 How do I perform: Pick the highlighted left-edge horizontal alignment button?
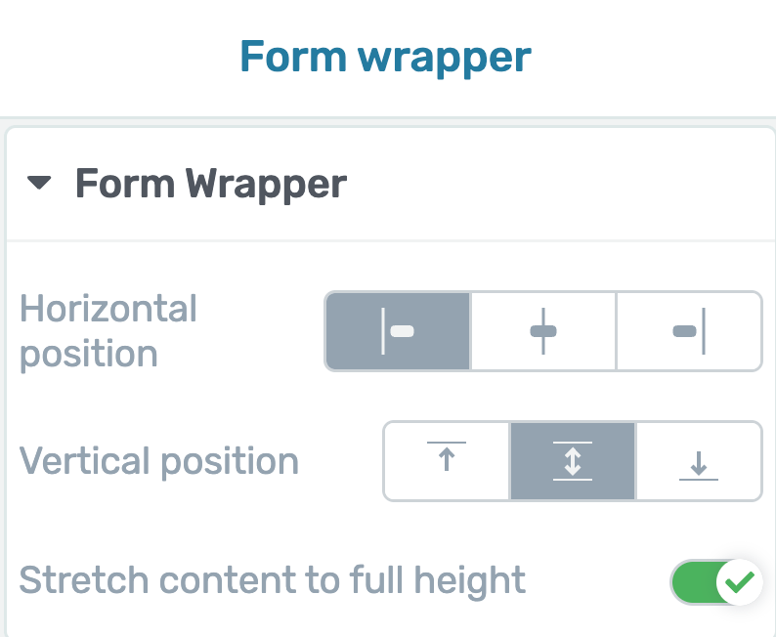coord(398,331)
